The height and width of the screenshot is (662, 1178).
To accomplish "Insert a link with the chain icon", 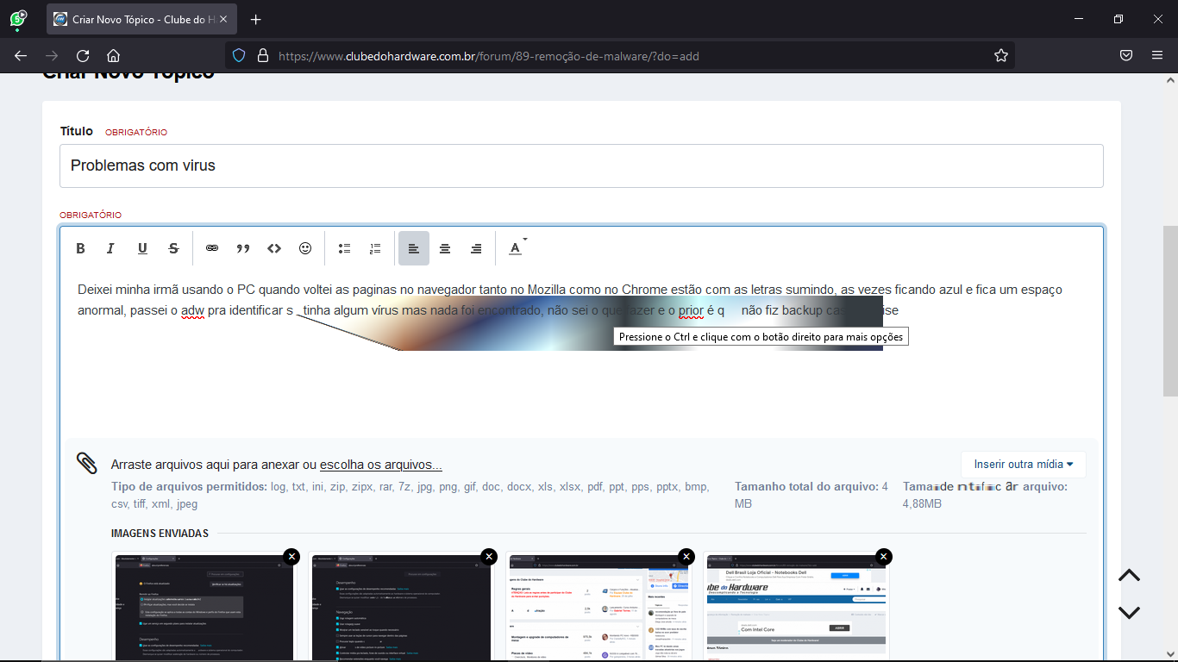I will click(x=212, y=248).
